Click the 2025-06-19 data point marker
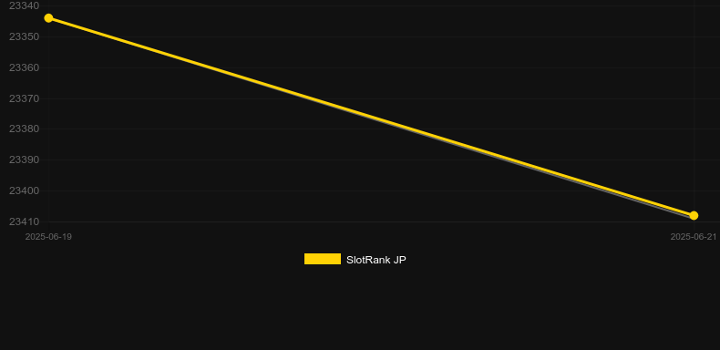Viewport: 720px width, 350px height. (48, 18)
